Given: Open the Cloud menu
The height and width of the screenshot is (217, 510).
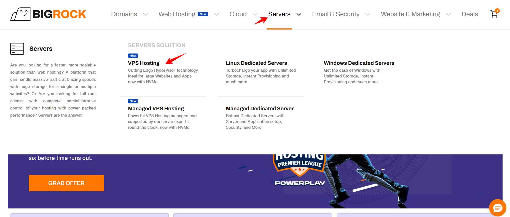Looking at the screenshot, I should tap(238, 14).
